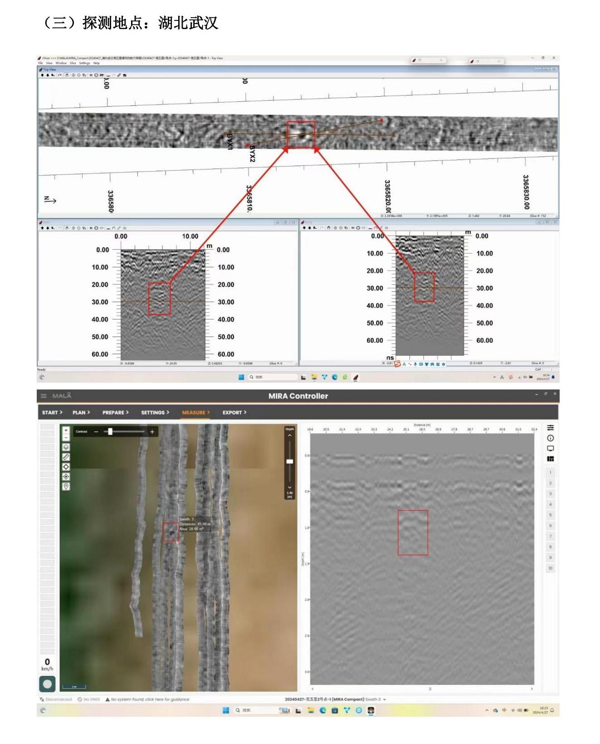Click 'No system found' guidance link
600x744 pixels.
(150, 700)
